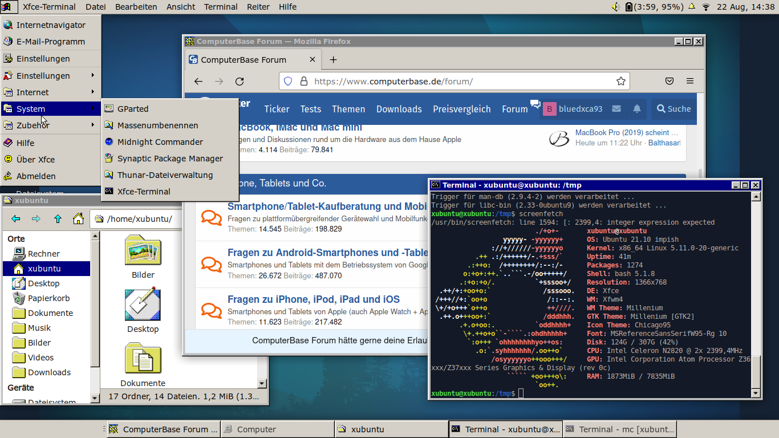Expand the Zubehör submenu
This screenshot has height=438, width=779.
click(51, 125)
